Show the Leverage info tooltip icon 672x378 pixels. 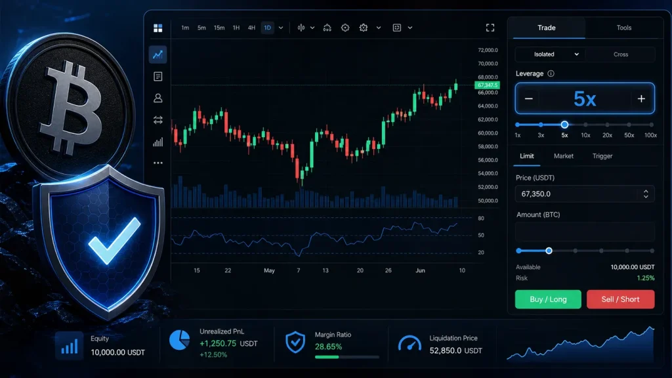[x=551, y=73]
